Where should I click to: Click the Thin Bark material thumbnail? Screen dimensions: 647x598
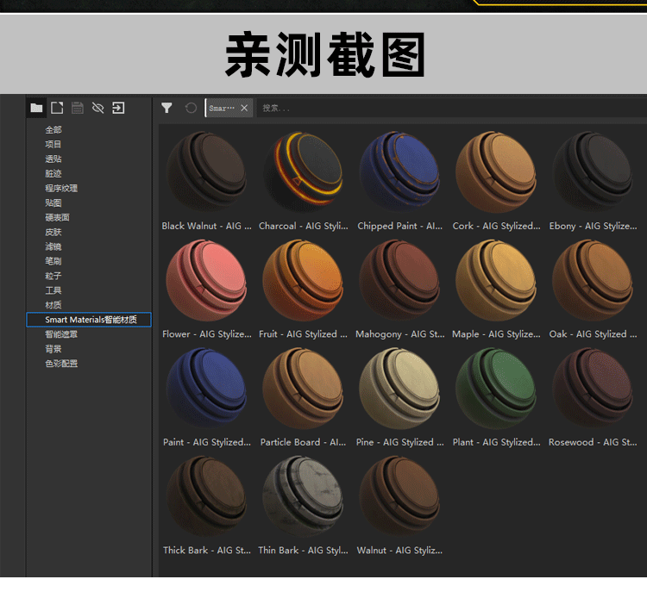[x=303, y=497]
